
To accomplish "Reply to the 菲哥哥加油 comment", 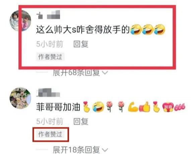I will point(81,121).
